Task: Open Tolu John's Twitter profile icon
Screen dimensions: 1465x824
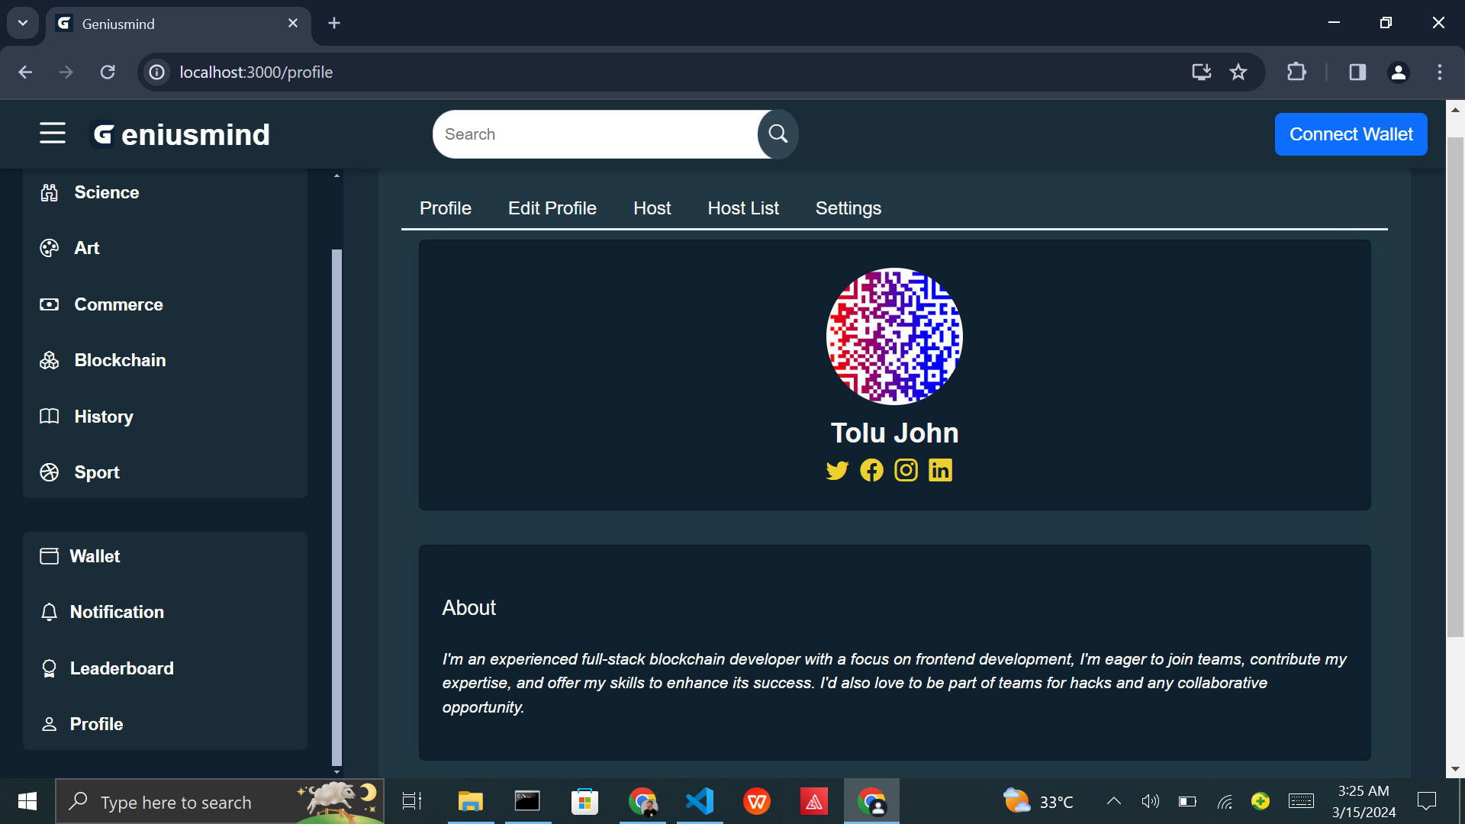Action: [x=837, y=471]
